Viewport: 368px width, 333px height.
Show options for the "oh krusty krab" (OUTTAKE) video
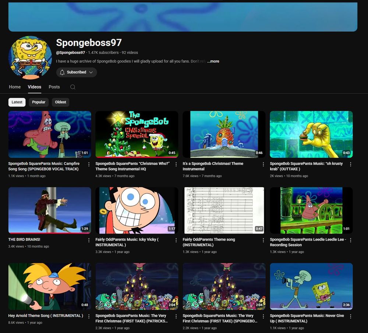pyautogui.click(x=350, y=164)
